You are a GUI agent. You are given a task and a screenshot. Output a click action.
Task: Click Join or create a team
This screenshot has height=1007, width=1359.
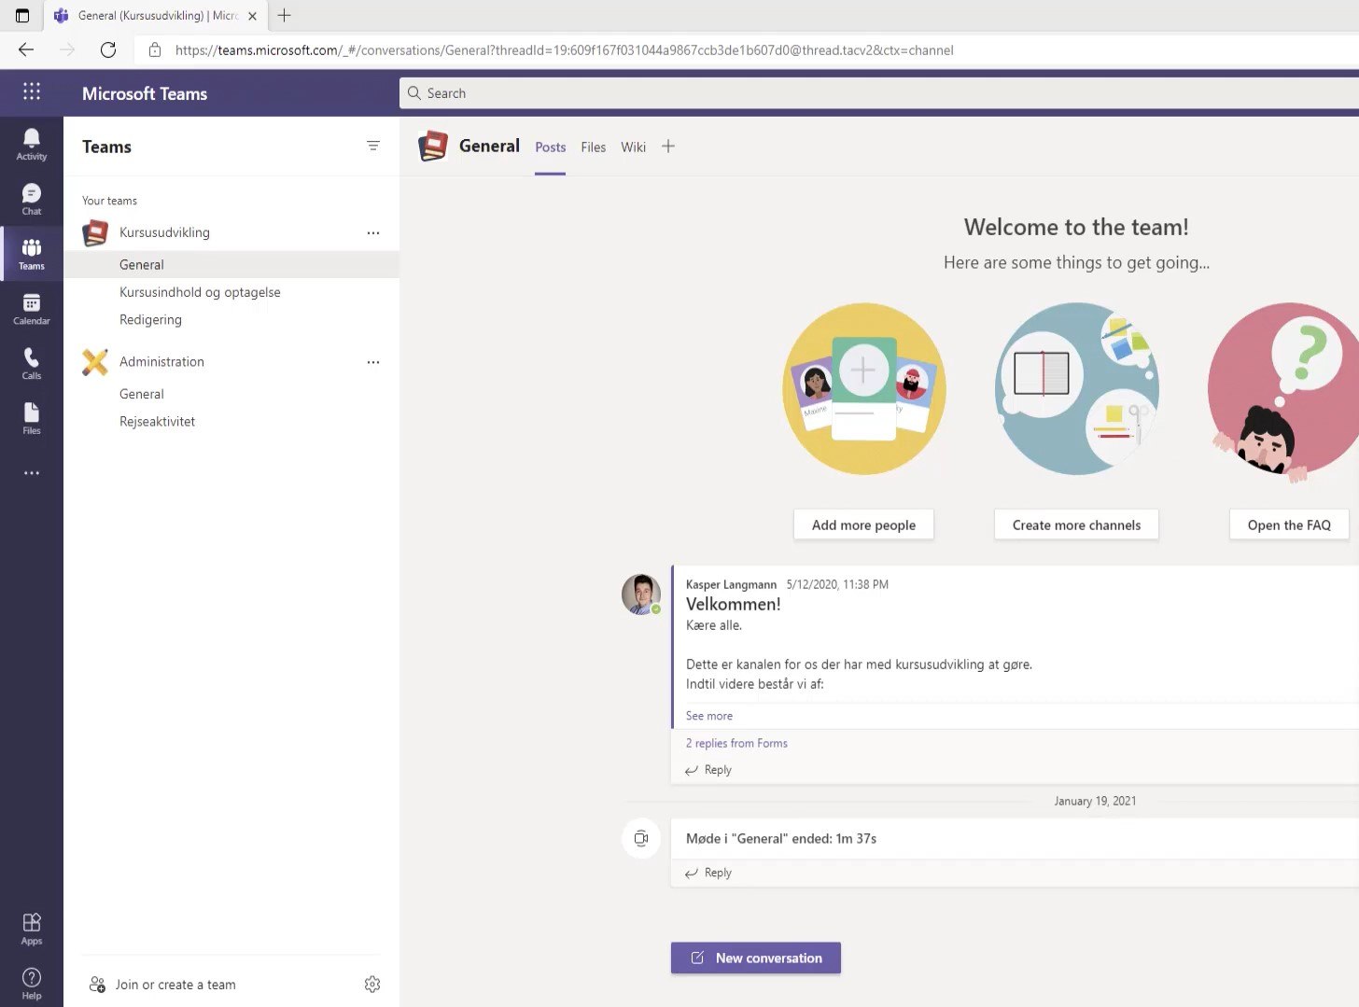point(162,985)
